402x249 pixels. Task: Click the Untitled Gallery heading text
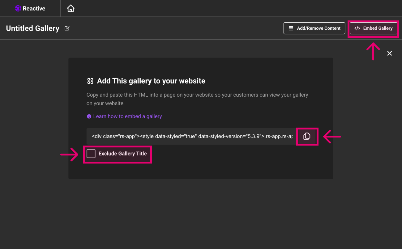pyautogui.click(x=33, y=28)
